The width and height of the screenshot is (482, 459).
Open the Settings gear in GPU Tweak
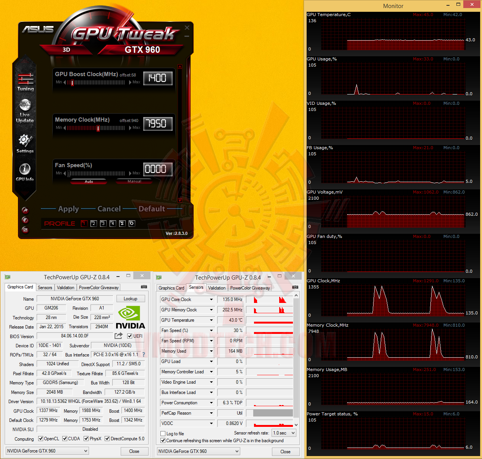[x=25, y=143]
